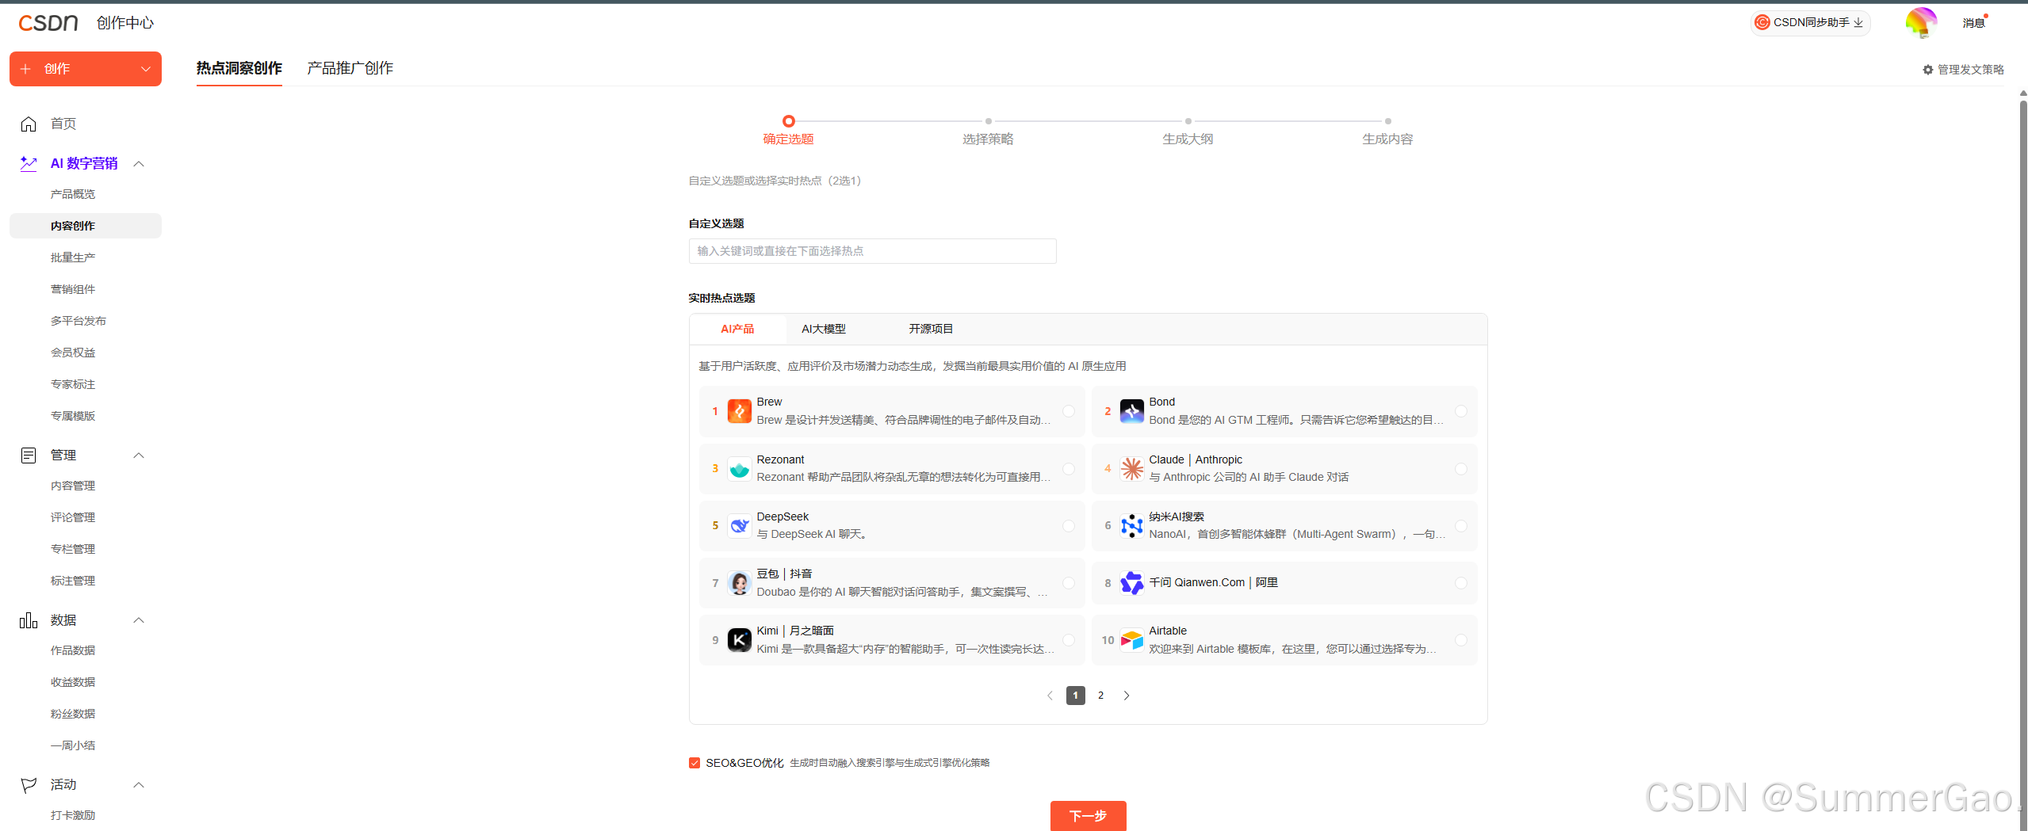Select the AI产品 tab

[x=737, y=329]
